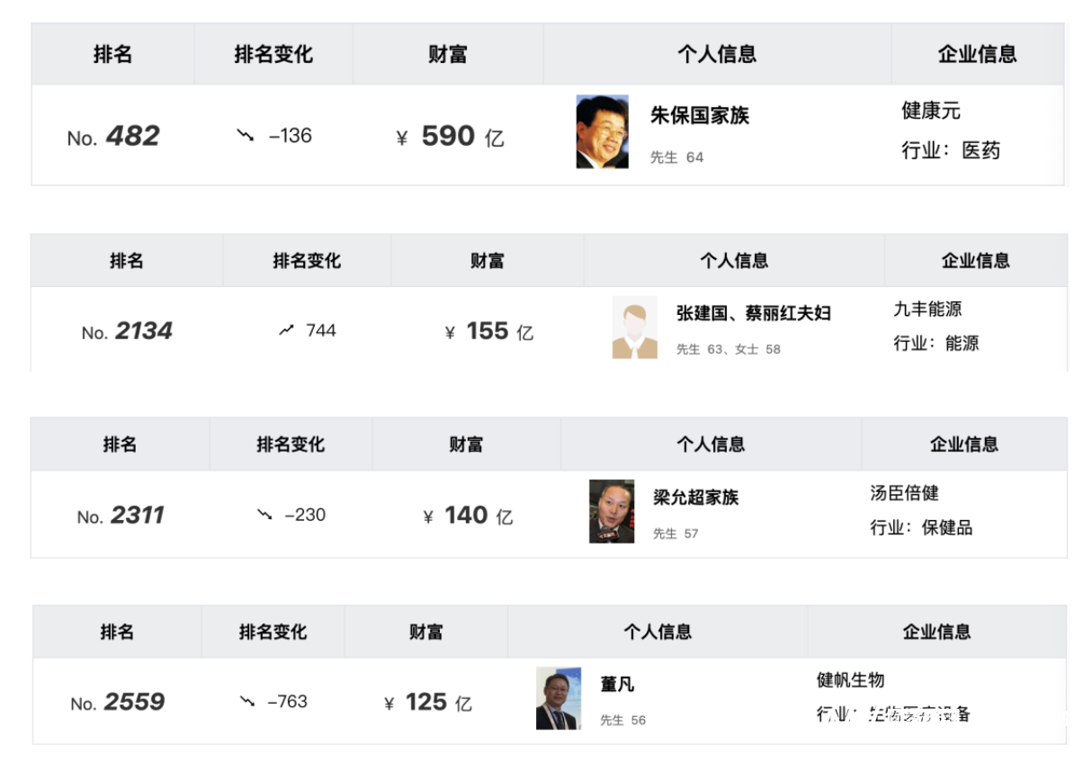Select the 董凡 name
Screen dimensions: 1092x772
click(x=618, y=685)
